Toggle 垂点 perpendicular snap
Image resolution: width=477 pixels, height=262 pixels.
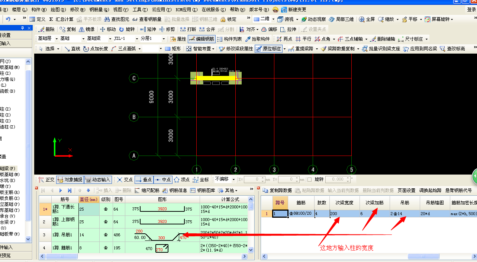coord(144,179)
